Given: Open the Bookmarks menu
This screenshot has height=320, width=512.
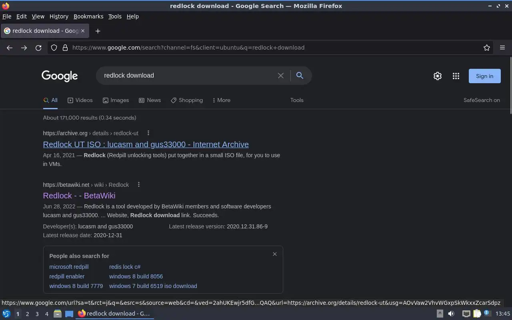Looking at the screenshot, I should click(88, 16).
